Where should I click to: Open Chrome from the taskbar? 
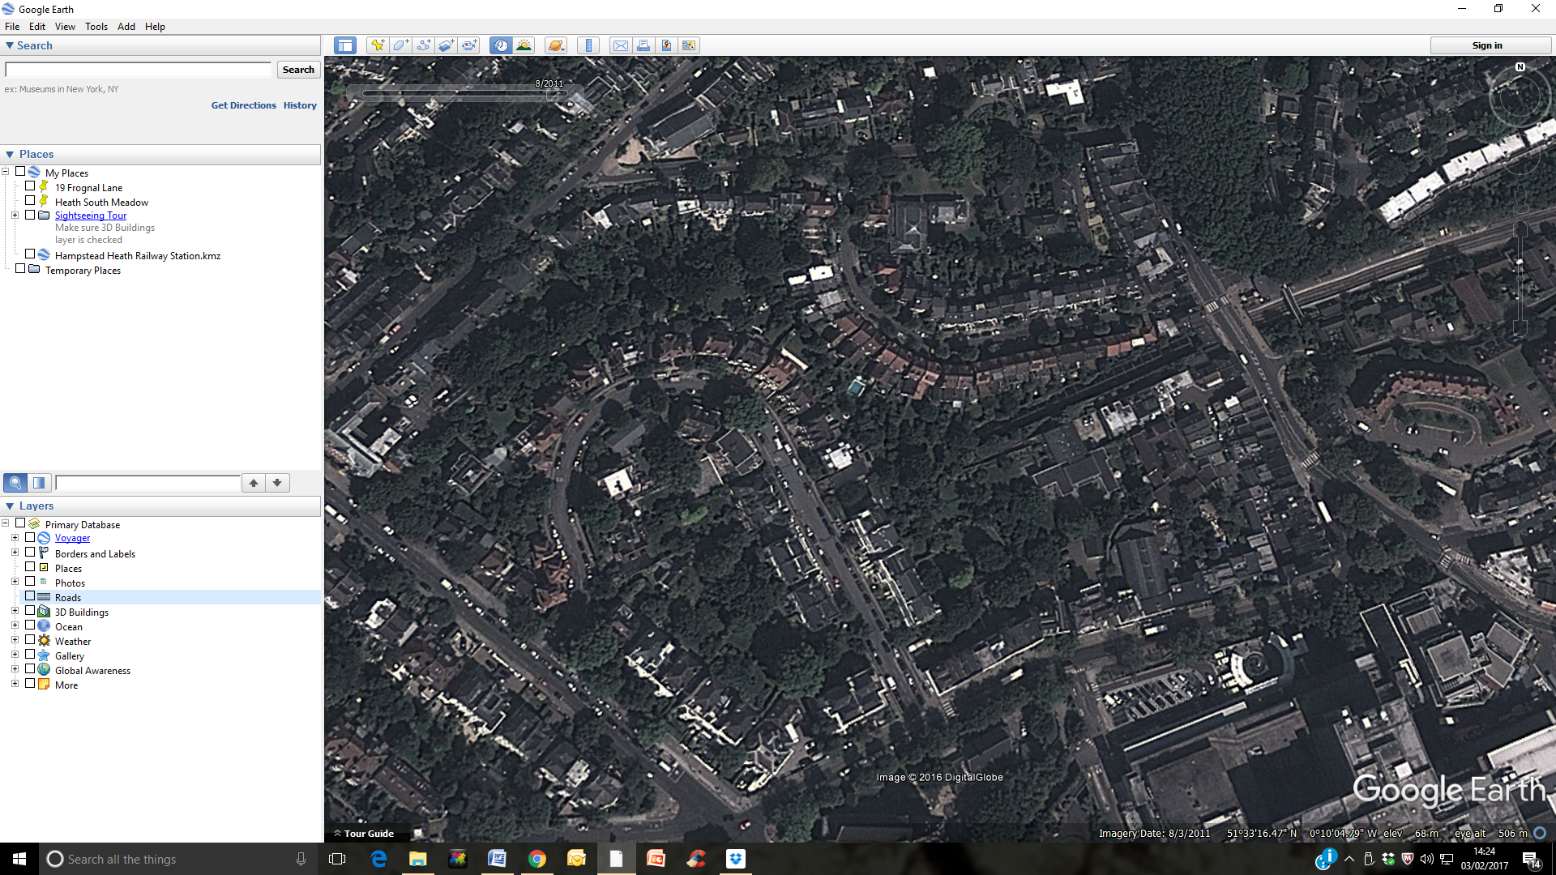click(x=536, y=859)
